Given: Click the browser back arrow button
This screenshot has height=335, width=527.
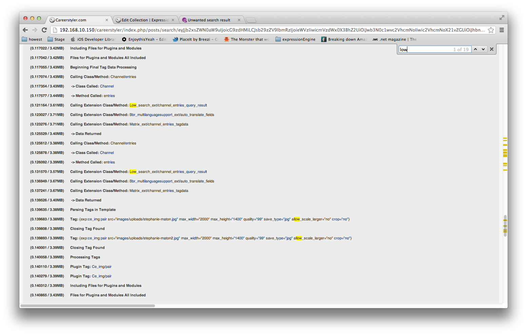Looking at the screenshot, I should [25, 30].
